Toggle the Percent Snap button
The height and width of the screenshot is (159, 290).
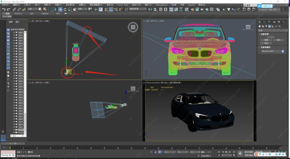[x=116, y=9]
